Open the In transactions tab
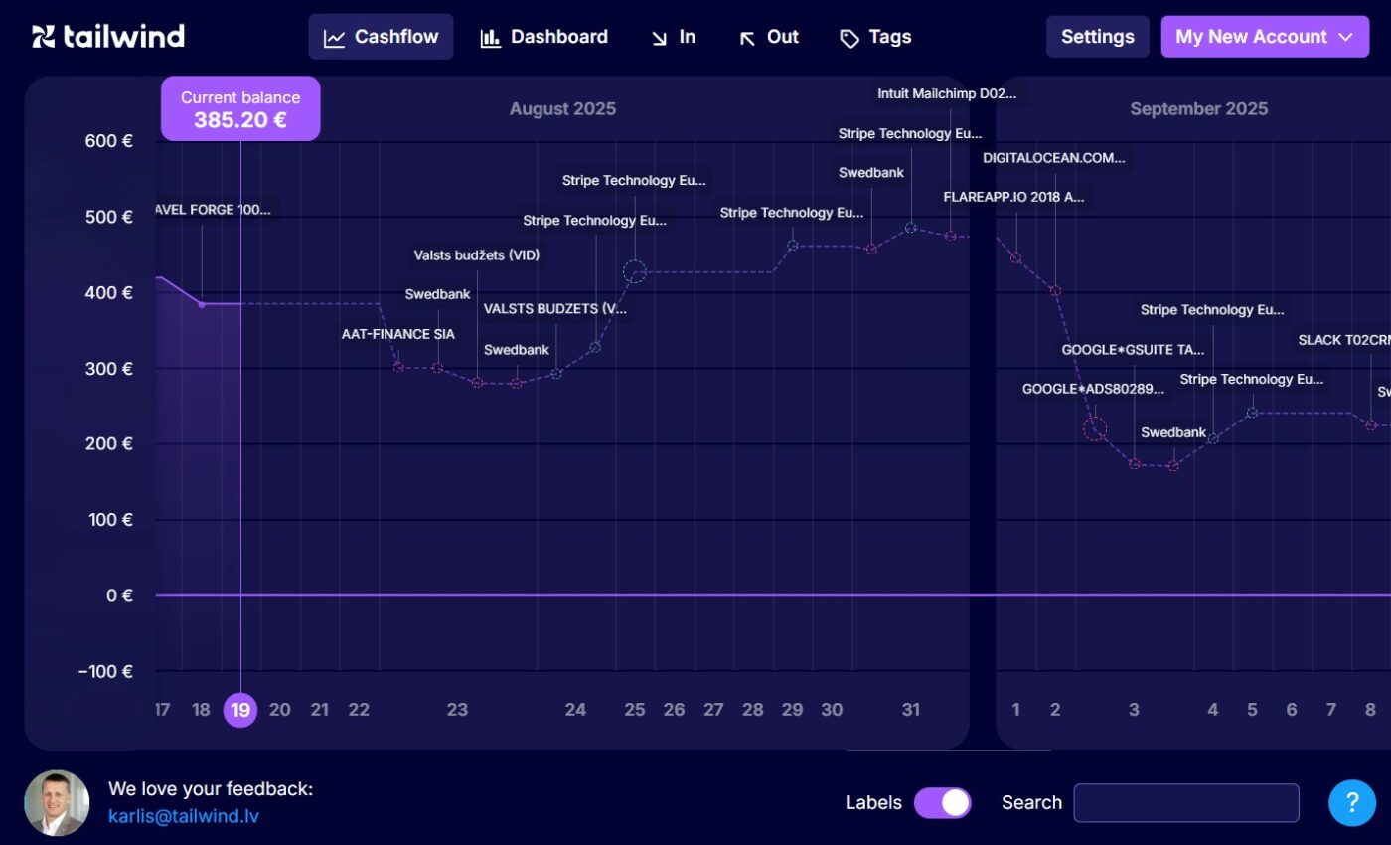The width and height of the screenshot is (1391, 845). 673,37
